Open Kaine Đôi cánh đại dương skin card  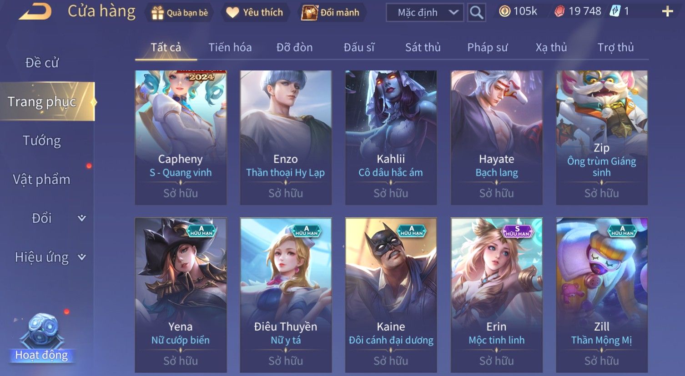tap(391, 295)
